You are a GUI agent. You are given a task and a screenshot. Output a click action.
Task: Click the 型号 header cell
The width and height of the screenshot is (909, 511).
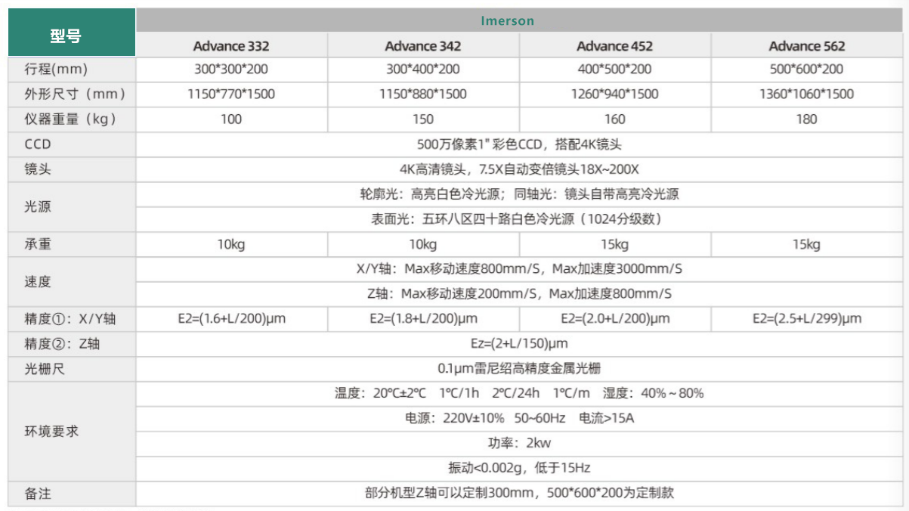[x=72, y=33]
